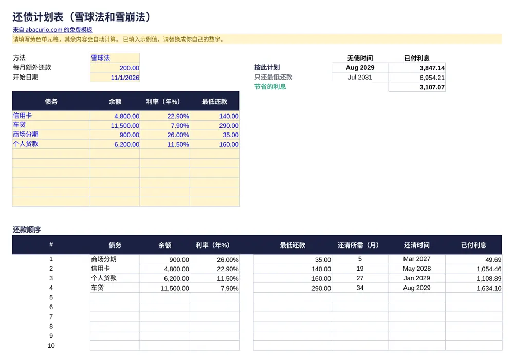
Task: Click the yellow instruction banner text
Action: point(118,40)
